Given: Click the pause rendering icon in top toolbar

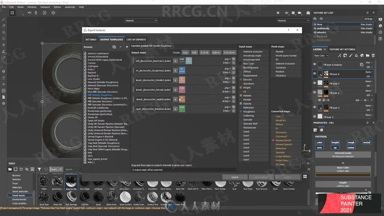Looking at the screenshot, I should pos(278,13).
